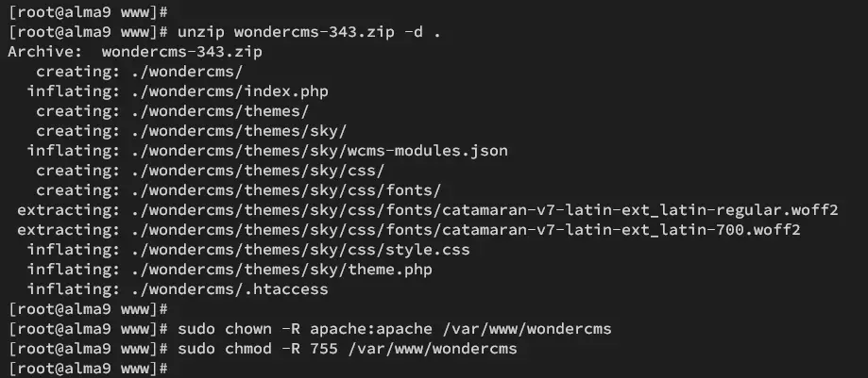
Task: Click the ./wondercms/.htaccess path
Action: (230, 289)
